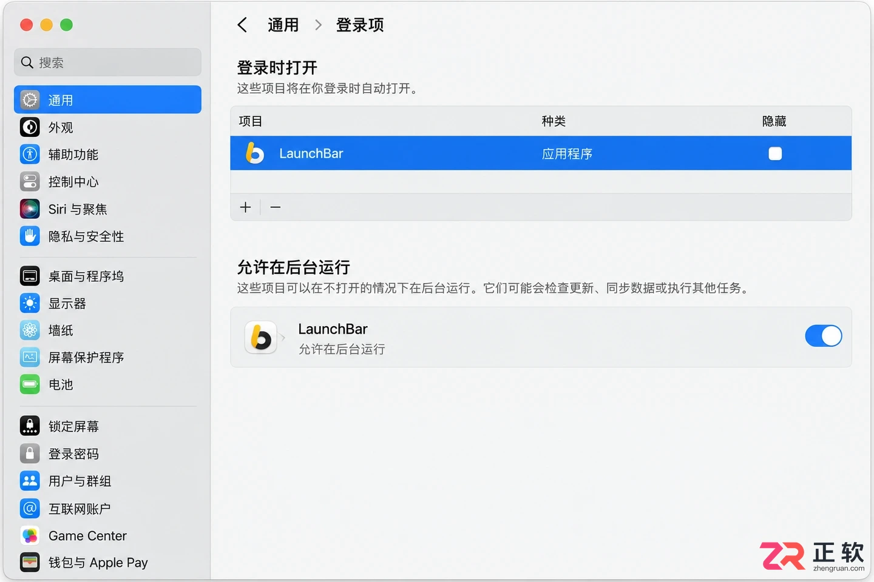Click the 锁定屏幕 lock screen icon
The height and width of the screenshot is (582, 874).
(30, 426)
